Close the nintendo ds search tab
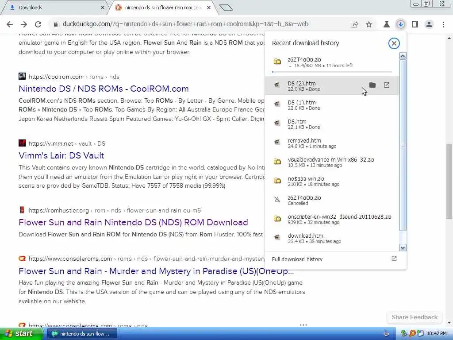 [209, 8]
